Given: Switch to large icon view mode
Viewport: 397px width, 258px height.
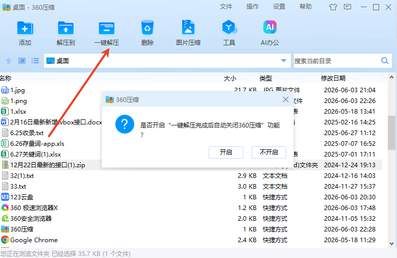Looking at the screenshot, I should (x=22, y=61).
